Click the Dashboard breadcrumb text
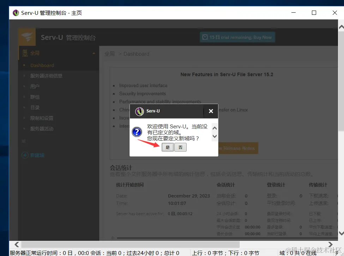 [136, 54]
